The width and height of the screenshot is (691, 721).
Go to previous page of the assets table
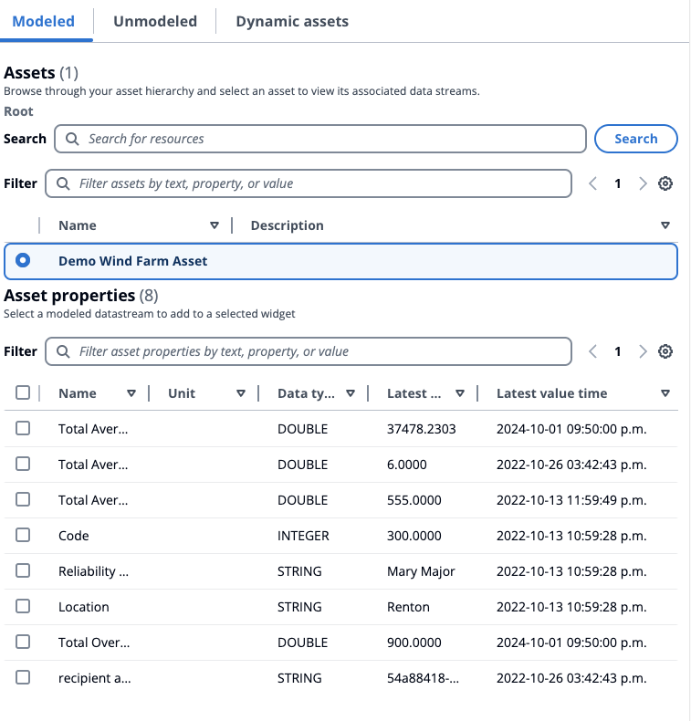click(593, 183)
